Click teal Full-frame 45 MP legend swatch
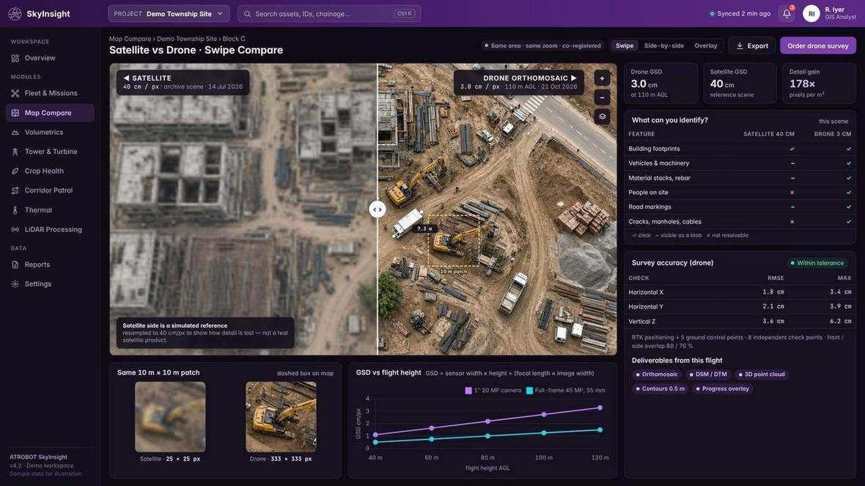Image resolution: width=865 pixels, height=486 pixels. [529, 391]
